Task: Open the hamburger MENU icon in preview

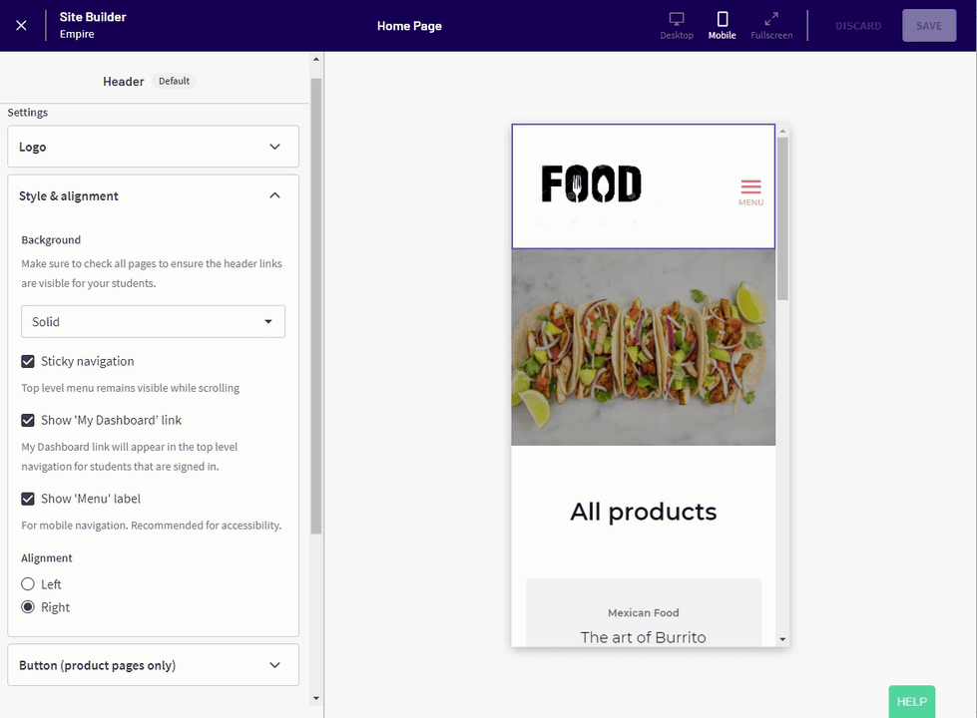Action: [x=750, y=192]
